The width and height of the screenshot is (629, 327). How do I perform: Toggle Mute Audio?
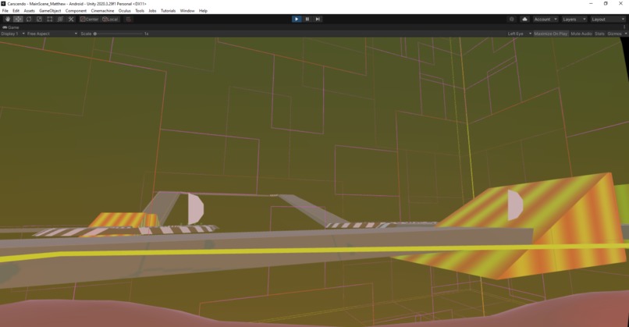point(581,34)
